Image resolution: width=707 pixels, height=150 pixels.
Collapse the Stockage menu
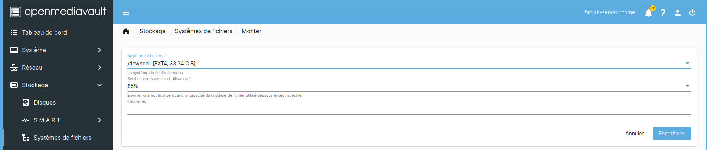100,85
